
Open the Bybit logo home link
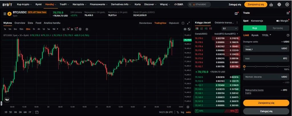pos(7,5)
